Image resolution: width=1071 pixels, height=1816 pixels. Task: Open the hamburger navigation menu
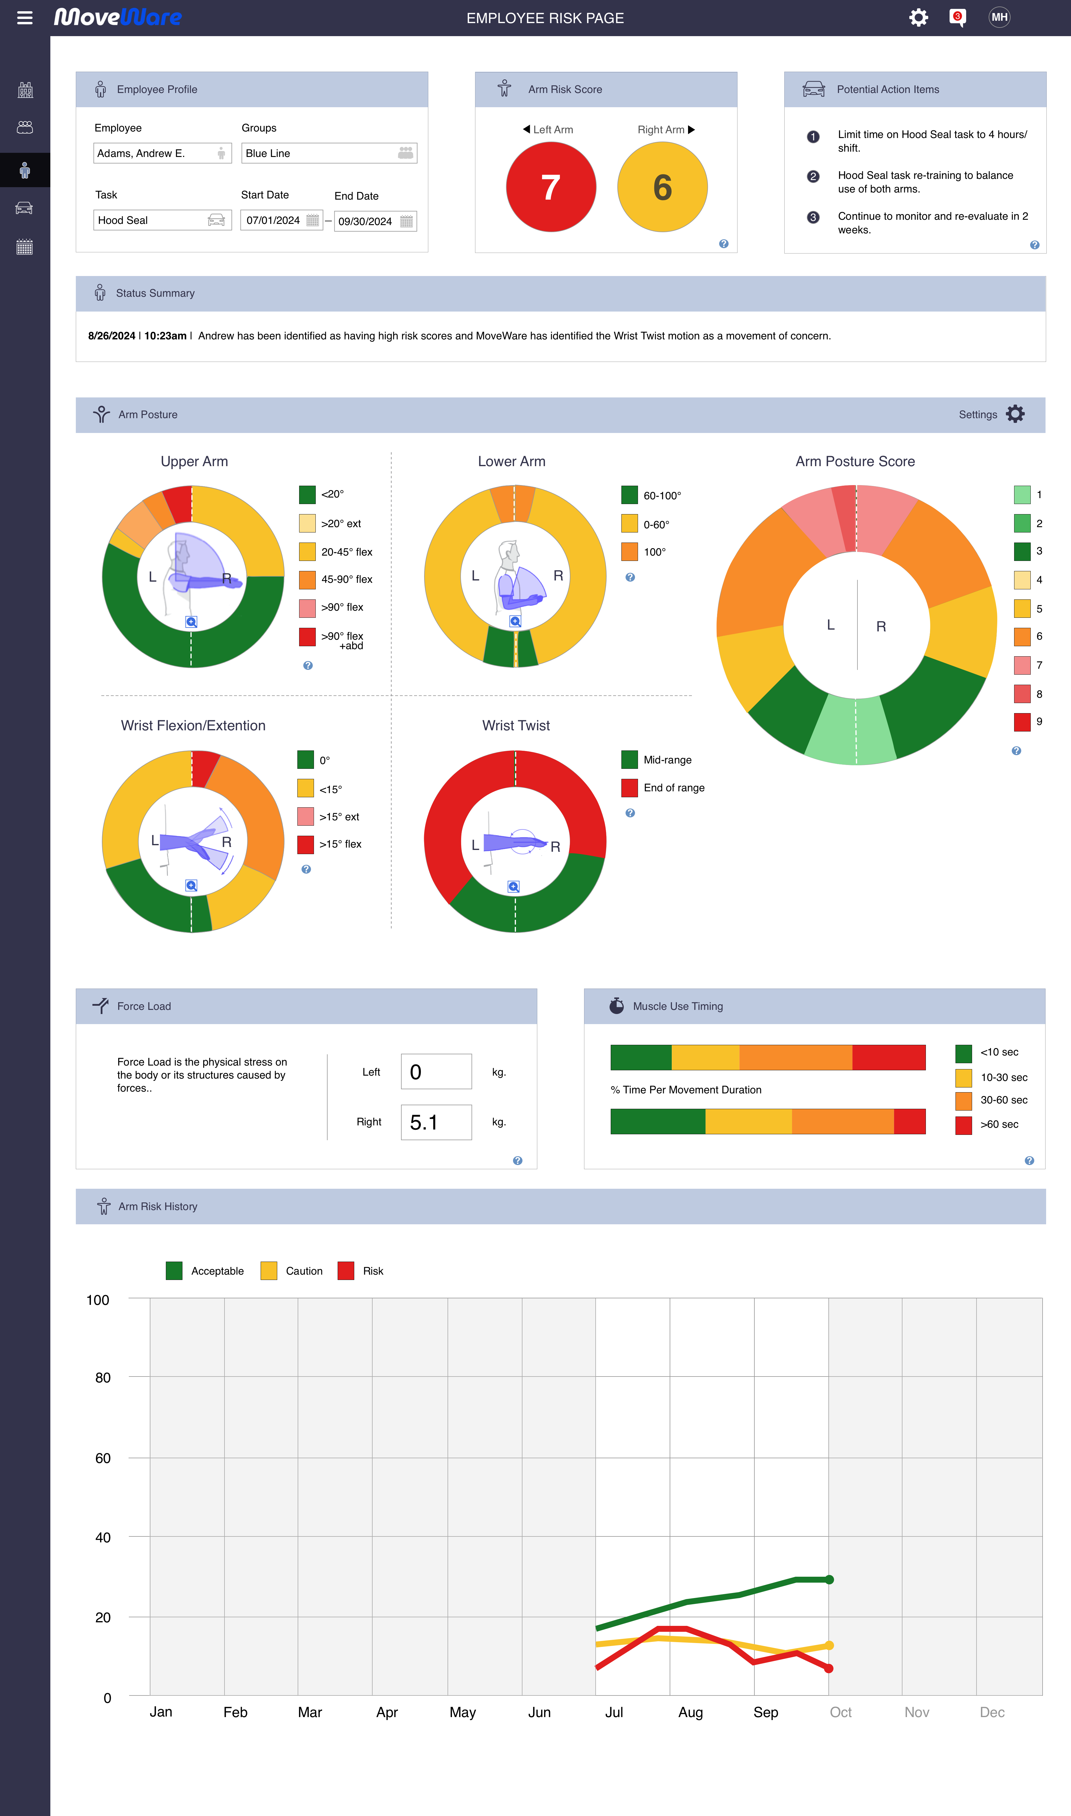pos(25,17)
